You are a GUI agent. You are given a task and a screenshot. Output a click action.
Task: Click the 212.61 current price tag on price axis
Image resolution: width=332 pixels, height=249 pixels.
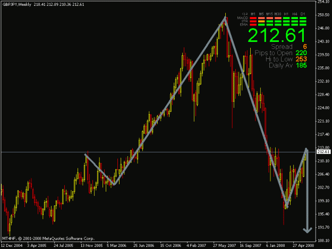(x=324, y=152)
